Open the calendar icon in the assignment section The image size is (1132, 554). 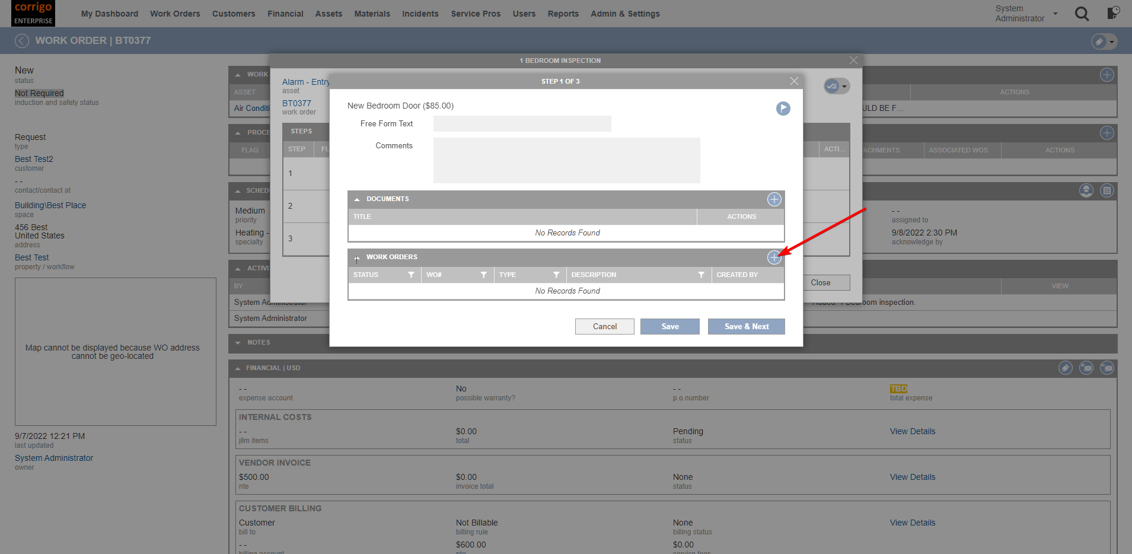pyautogui.click(x=1107, y=190)
